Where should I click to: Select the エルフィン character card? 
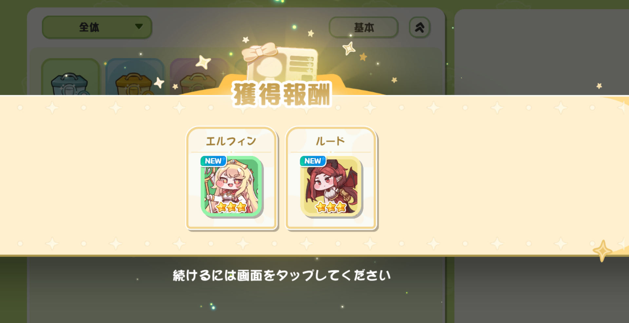(232, 179)
